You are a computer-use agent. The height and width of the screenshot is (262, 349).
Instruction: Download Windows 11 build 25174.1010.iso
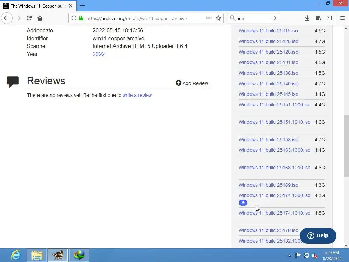(x=274, y=213)
